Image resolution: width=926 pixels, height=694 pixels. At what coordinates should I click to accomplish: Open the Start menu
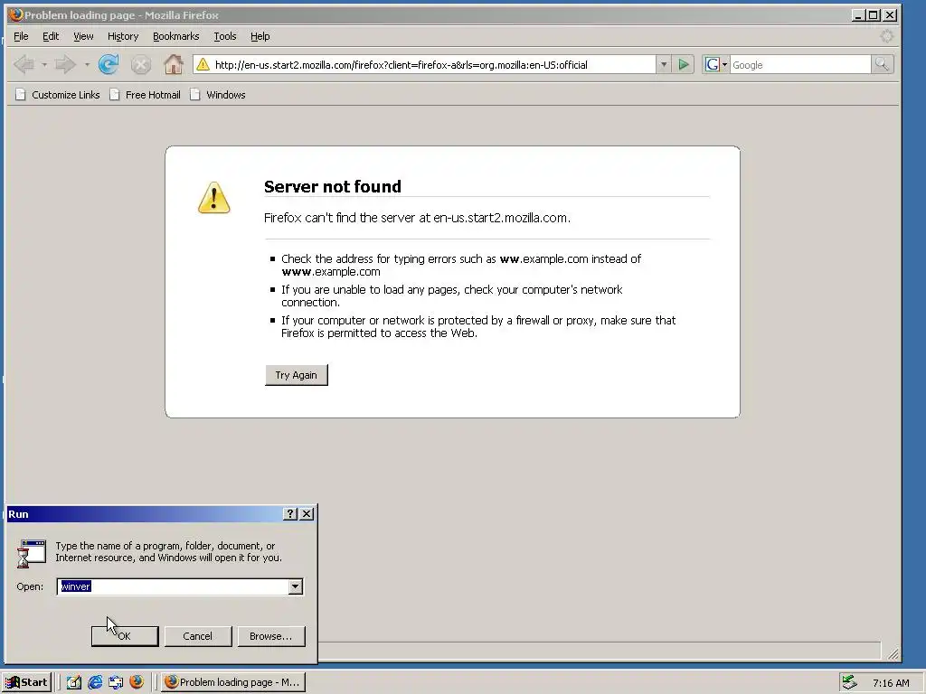[26, 682]
